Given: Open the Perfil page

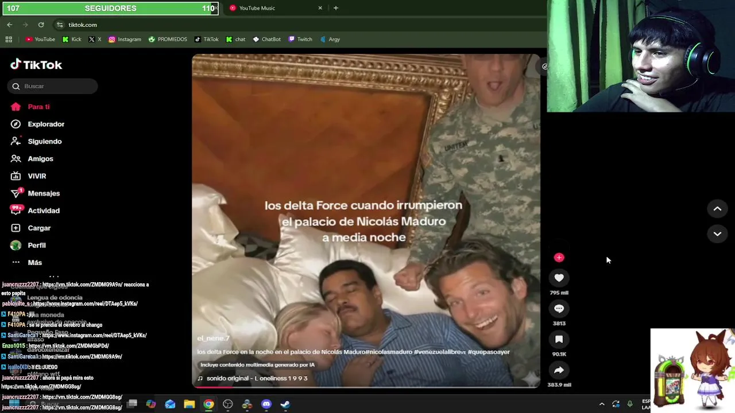Looking at the screenshot, I should pos(29,245).
